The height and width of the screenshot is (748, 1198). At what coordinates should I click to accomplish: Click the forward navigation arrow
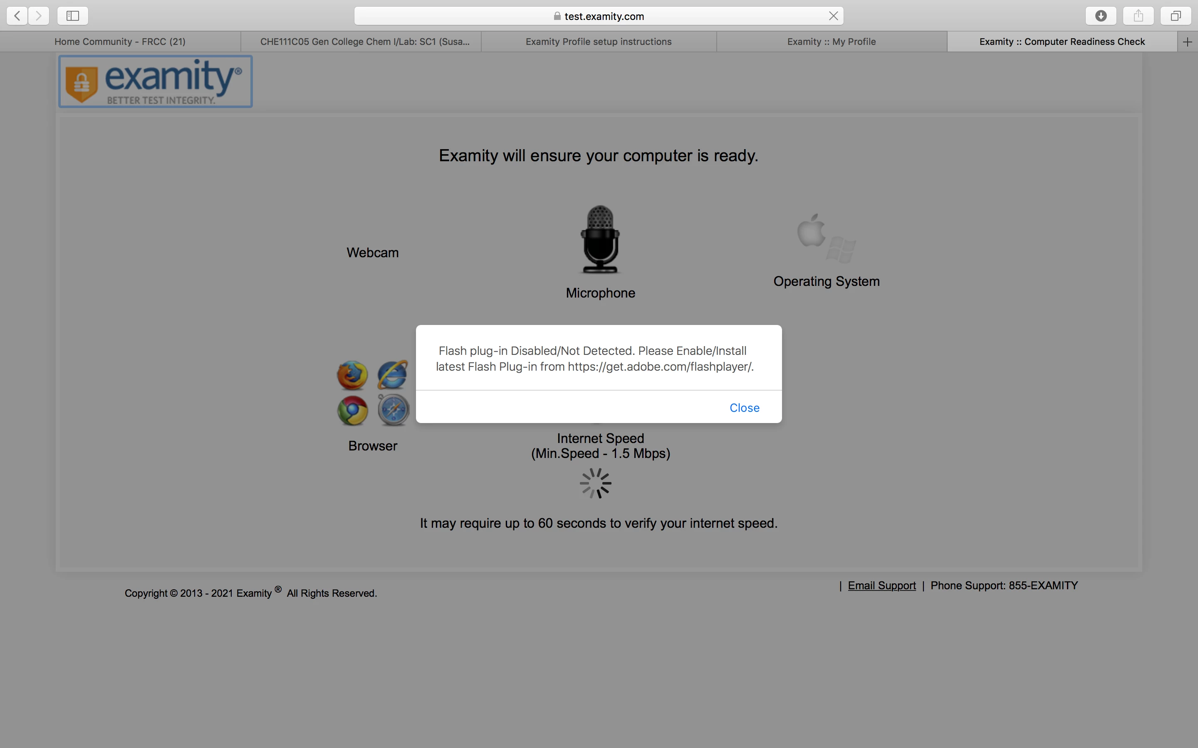[x=39, y=16]
